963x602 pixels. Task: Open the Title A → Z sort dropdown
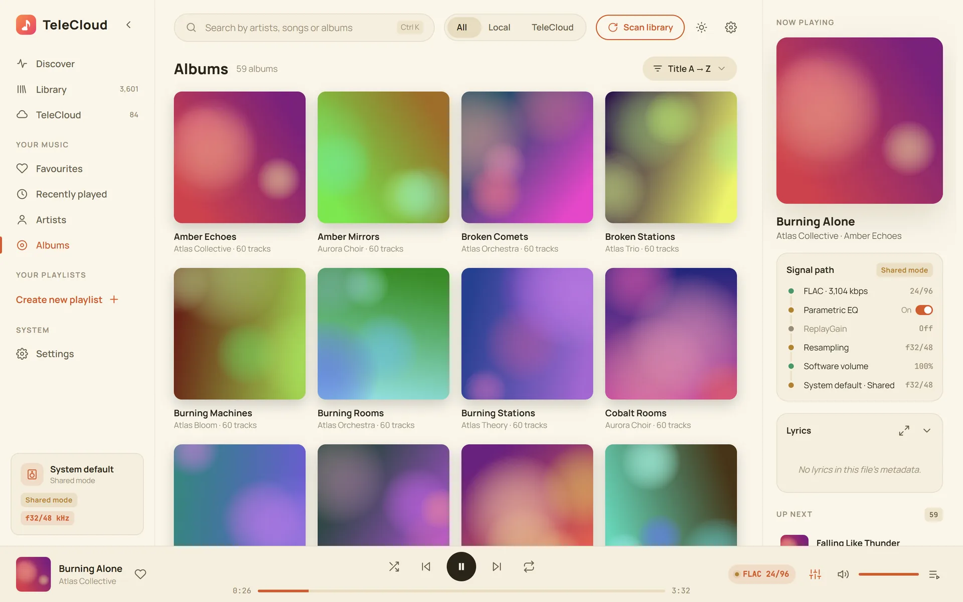689,69
